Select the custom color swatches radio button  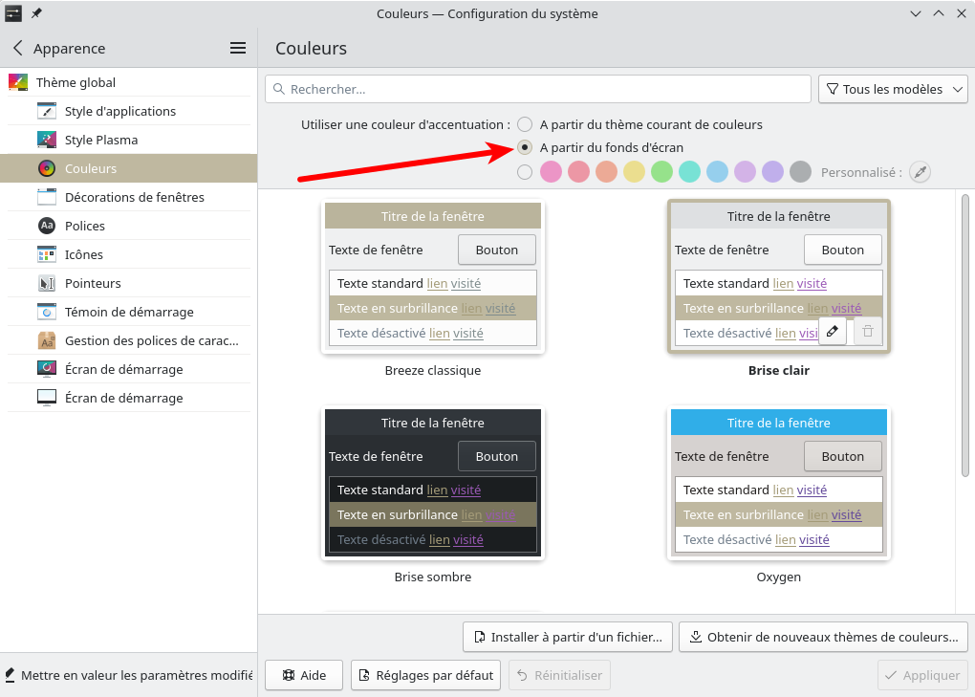click(525, 171)
